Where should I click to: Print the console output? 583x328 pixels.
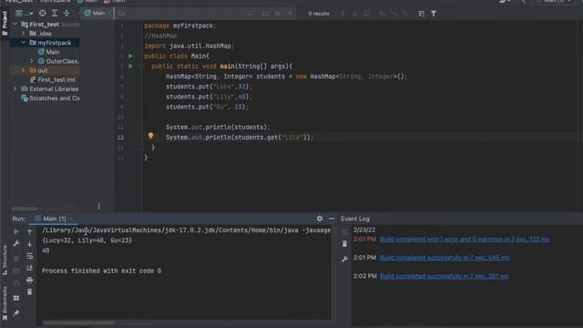[x=30, y=280]
